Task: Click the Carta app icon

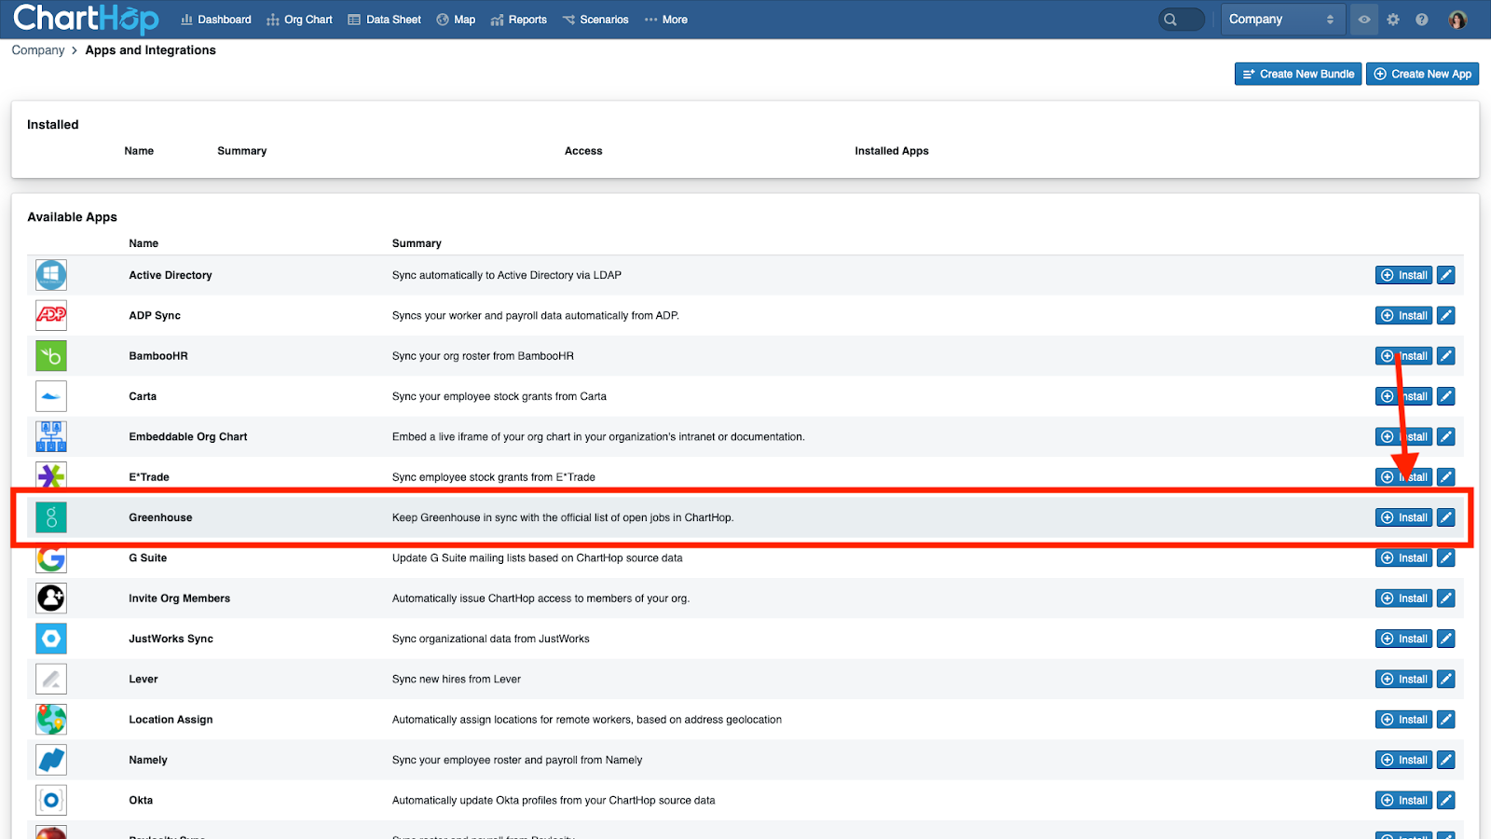Action: pyautogui.click(x=51, y=396)
